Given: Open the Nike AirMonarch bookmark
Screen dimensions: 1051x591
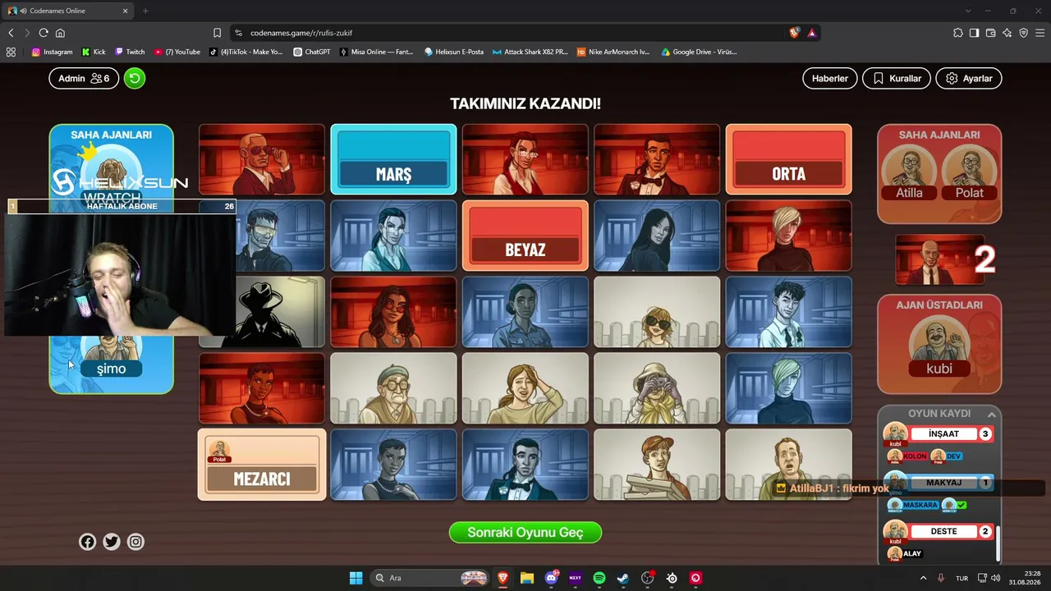Looking at the screenshot, I should tap(613, 52).
